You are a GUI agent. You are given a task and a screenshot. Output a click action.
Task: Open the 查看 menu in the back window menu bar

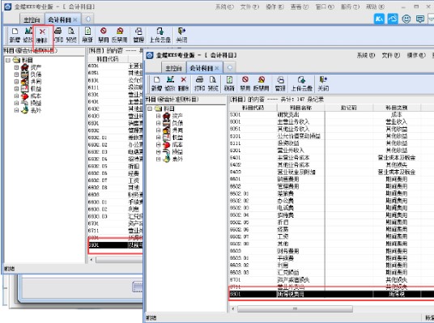coord(300,6)
